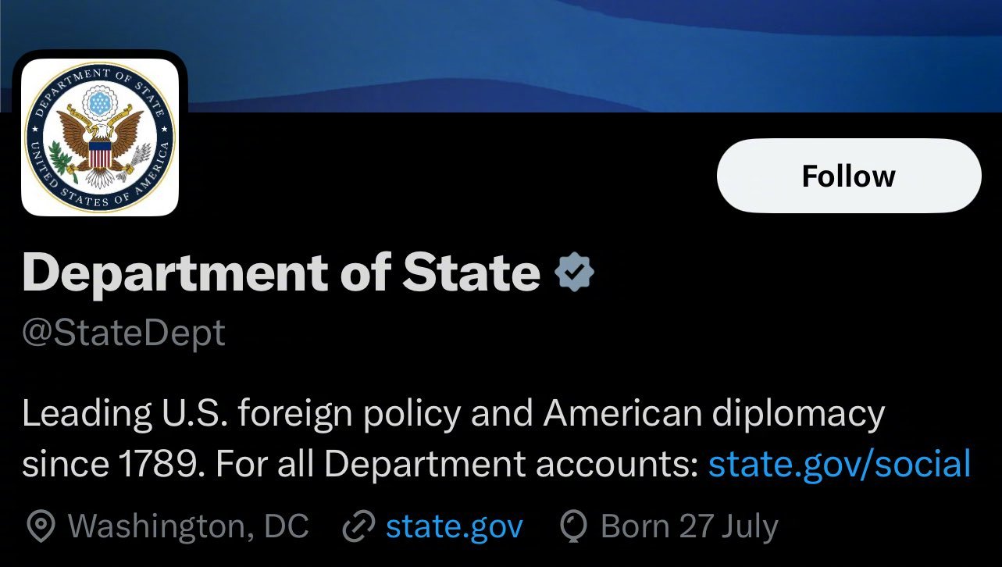Click the Washington, DC location text
The image size is (1002, 567).
[188, 526]
